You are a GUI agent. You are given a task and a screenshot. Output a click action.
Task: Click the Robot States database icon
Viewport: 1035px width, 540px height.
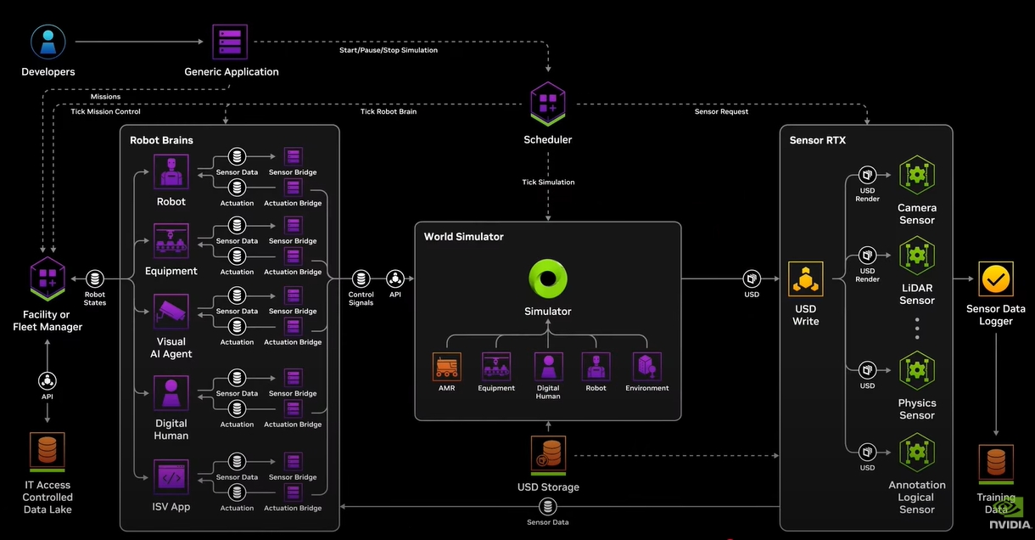pyautogui.click(x=95, y=278)
